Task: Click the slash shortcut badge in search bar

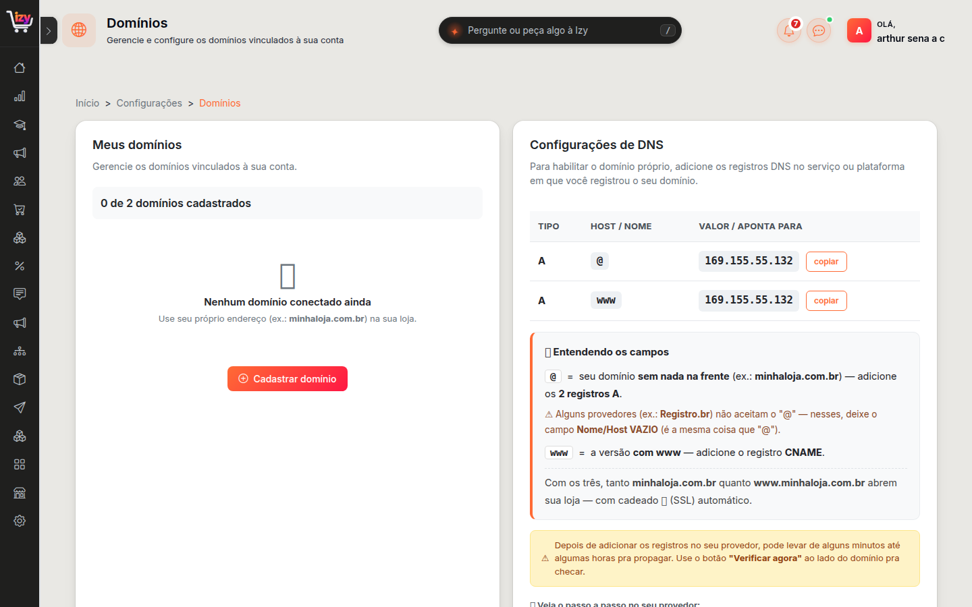Action: pyautogui.click(x=668, y=30)
